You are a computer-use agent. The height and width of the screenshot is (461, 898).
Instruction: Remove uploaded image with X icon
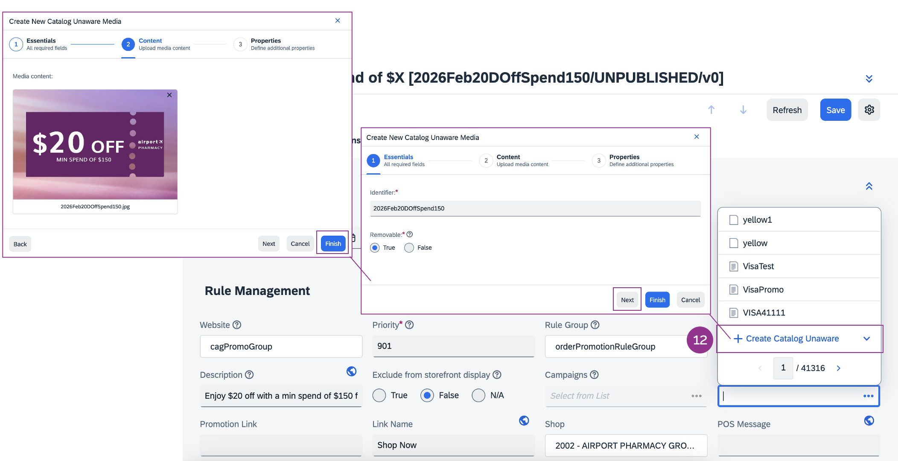(x=169, y=95)
